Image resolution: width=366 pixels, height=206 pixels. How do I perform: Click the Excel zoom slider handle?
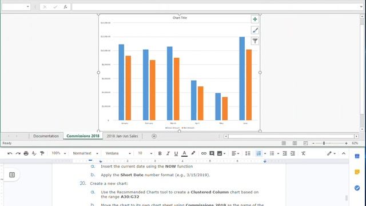pyautogui.click(x=324, y=143)
